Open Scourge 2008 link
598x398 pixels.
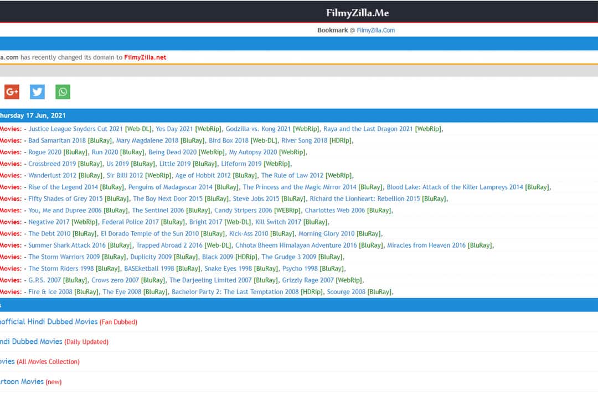click(x=346, y=292)
